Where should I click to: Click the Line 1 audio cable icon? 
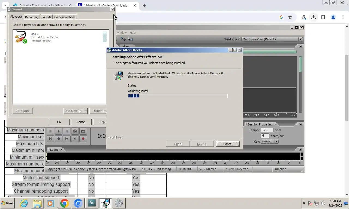pos(21,37)
